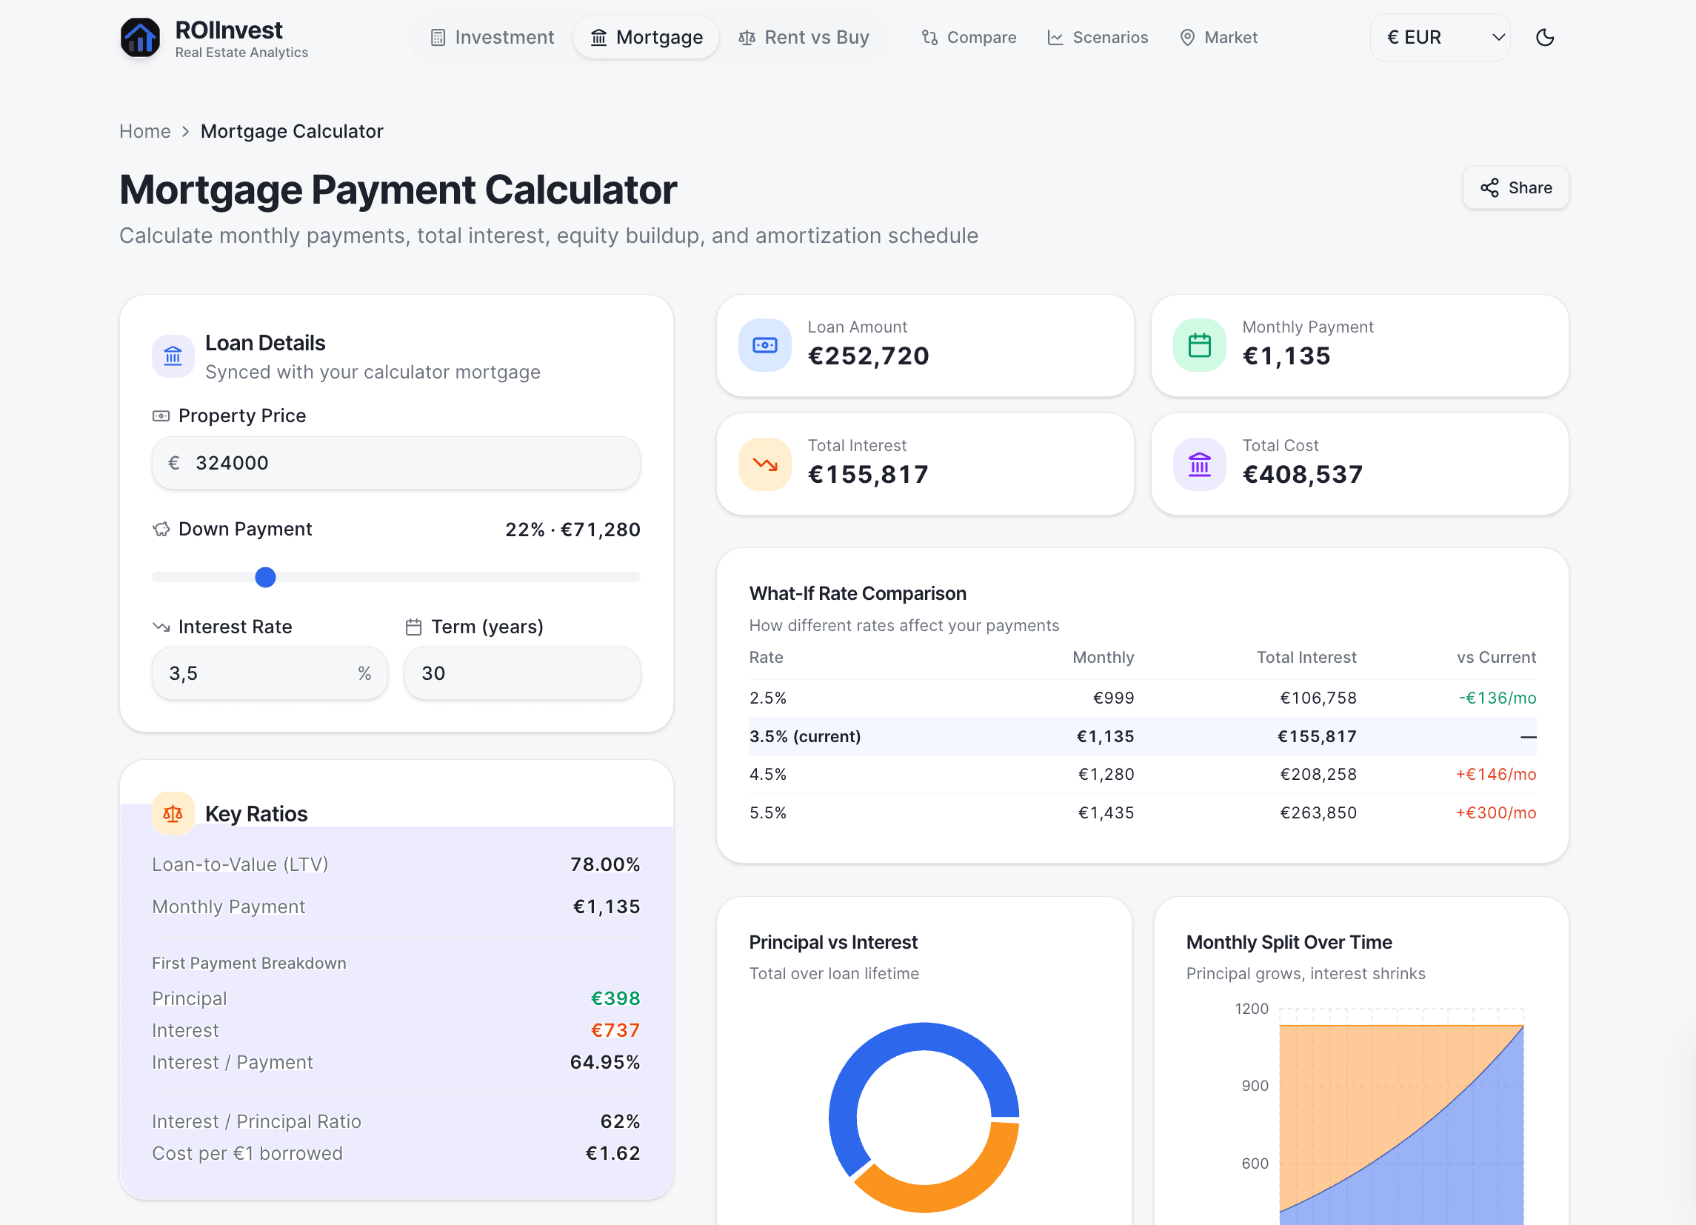
Task: Go to Scenarios in the navigation
Action: 1097,37
